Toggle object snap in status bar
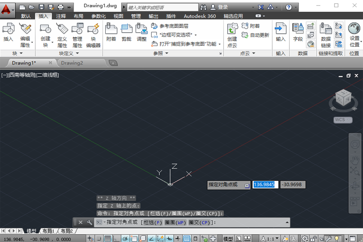363x242 pixels. 134,238
